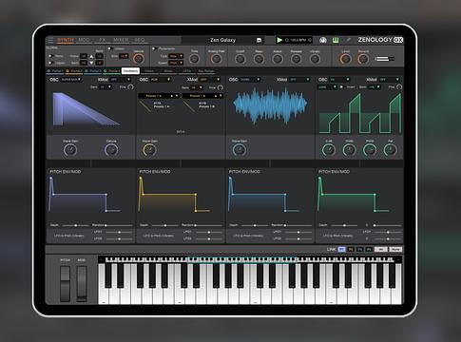Adjust the Cutoff knob
Viewport: 461px width, 342px height.
(240, 59)
